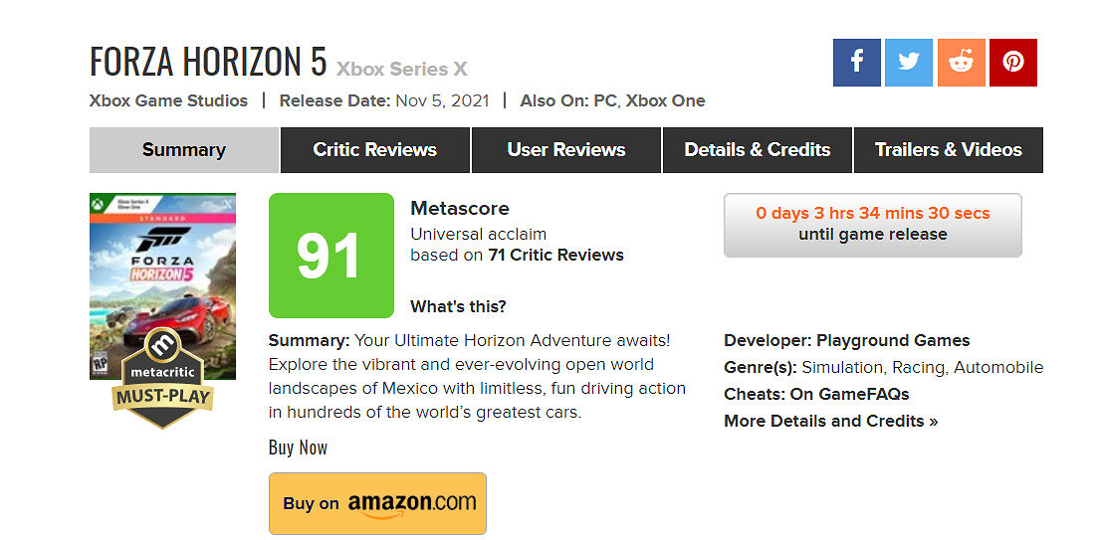1097x540 pixels.
Task: View the Trailers & Videos tab
Action: [948, 150]
